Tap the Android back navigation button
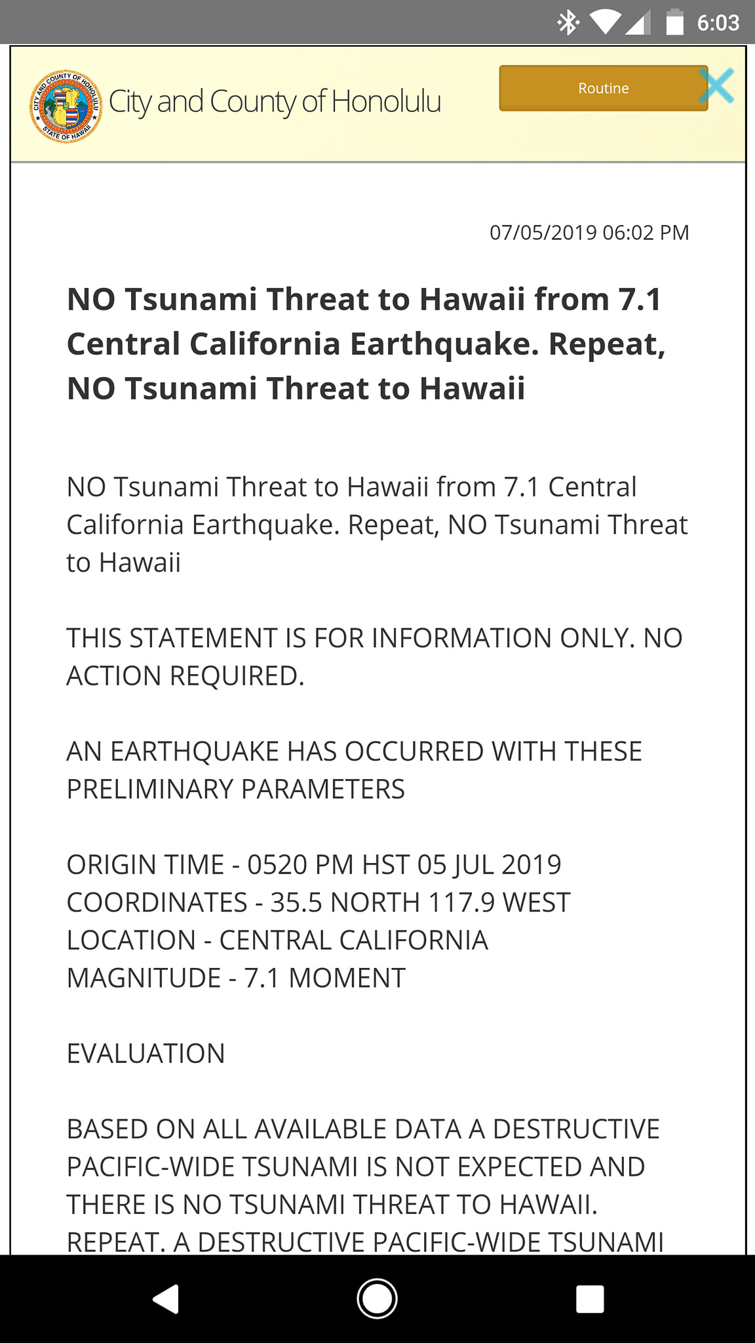This screenshot has width=755, height=1343. coord(166,1298)
